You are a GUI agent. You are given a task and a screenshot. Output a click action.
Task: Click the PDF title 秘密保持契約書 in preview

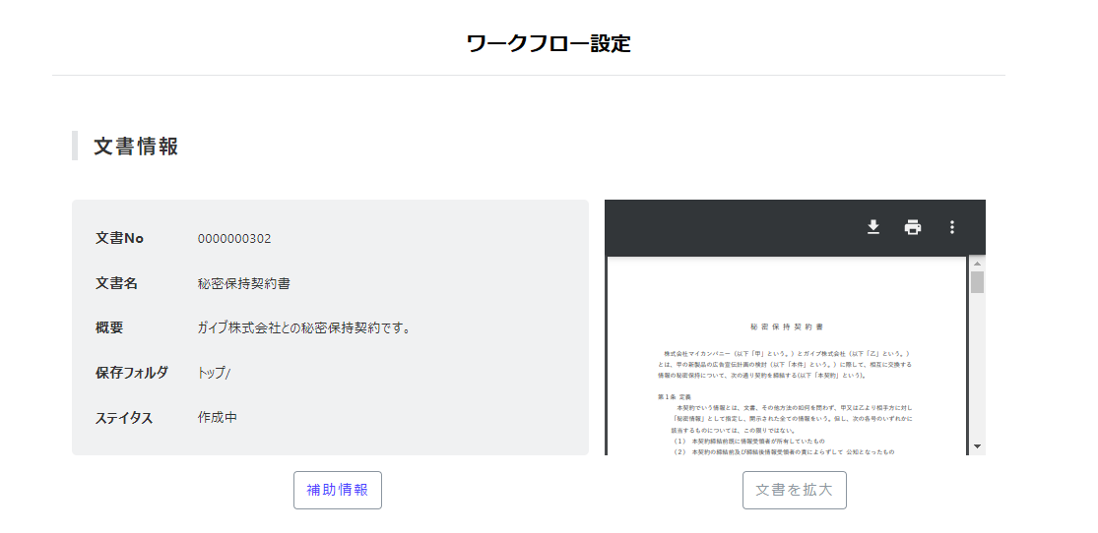(x=786, y=326)
